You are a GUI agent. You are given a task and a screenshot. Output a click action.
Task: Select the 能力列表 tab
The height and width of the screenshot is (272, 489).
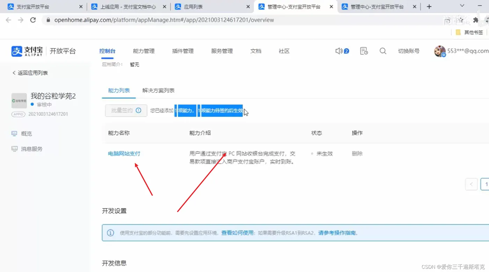(119, 90)
